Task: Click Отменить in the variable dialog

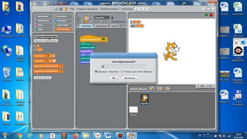Action: click(130, 78)
